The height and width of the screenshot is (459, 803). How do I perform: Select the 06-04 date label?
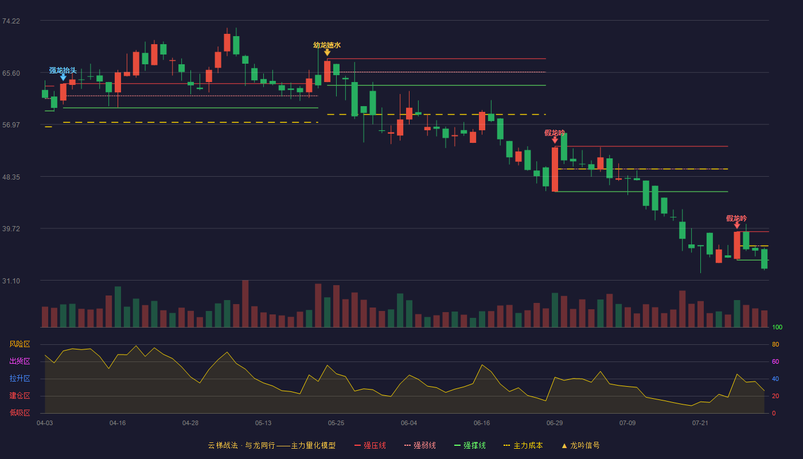tap(409, 423)
